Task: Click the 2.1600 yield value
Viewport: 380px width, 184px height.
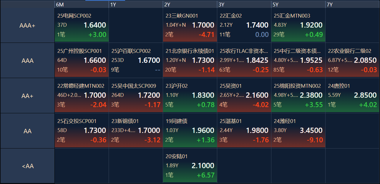Action: 257,95
